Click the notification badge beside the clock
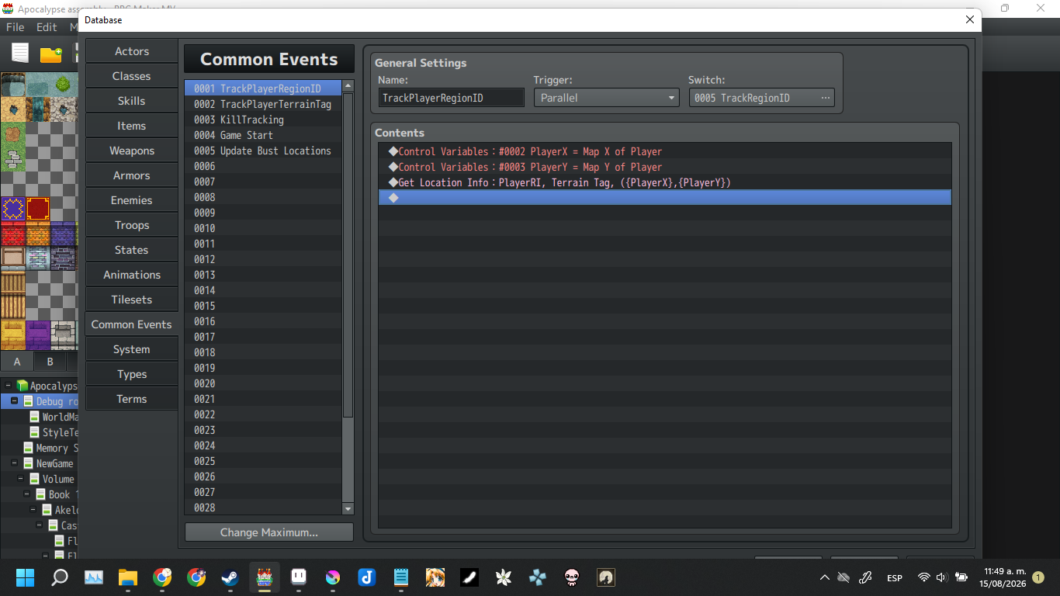This screenshot has width=1060, height=596. [x=1038, y=577]
